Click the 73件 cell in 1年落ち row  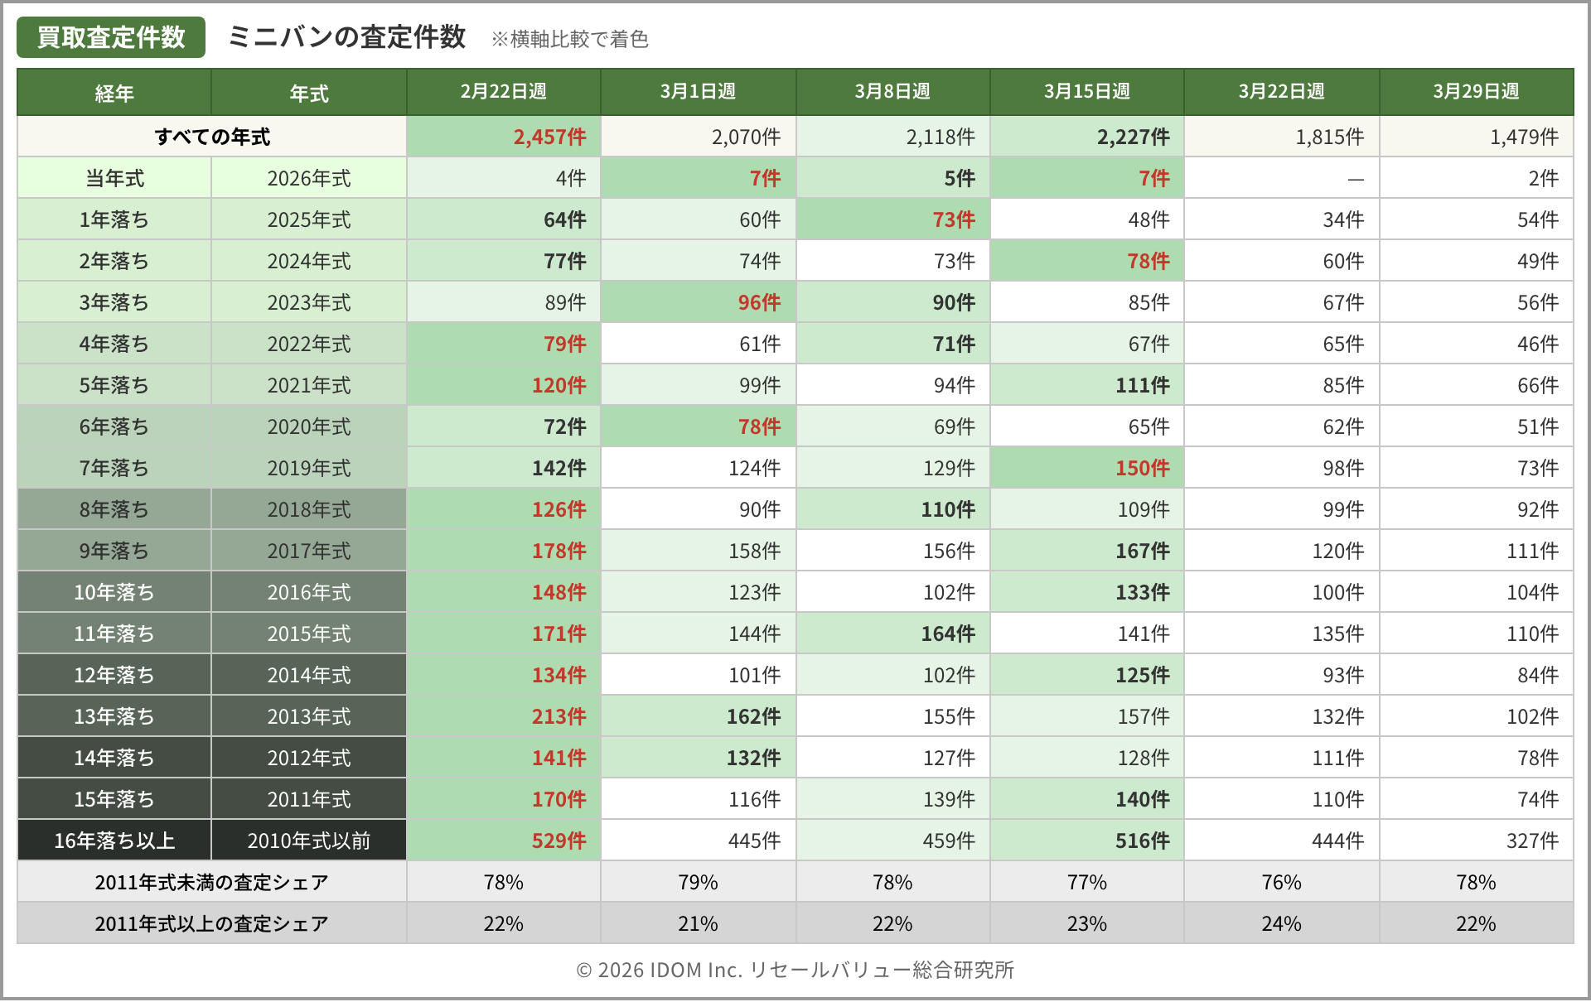click(x=953, y=219)
